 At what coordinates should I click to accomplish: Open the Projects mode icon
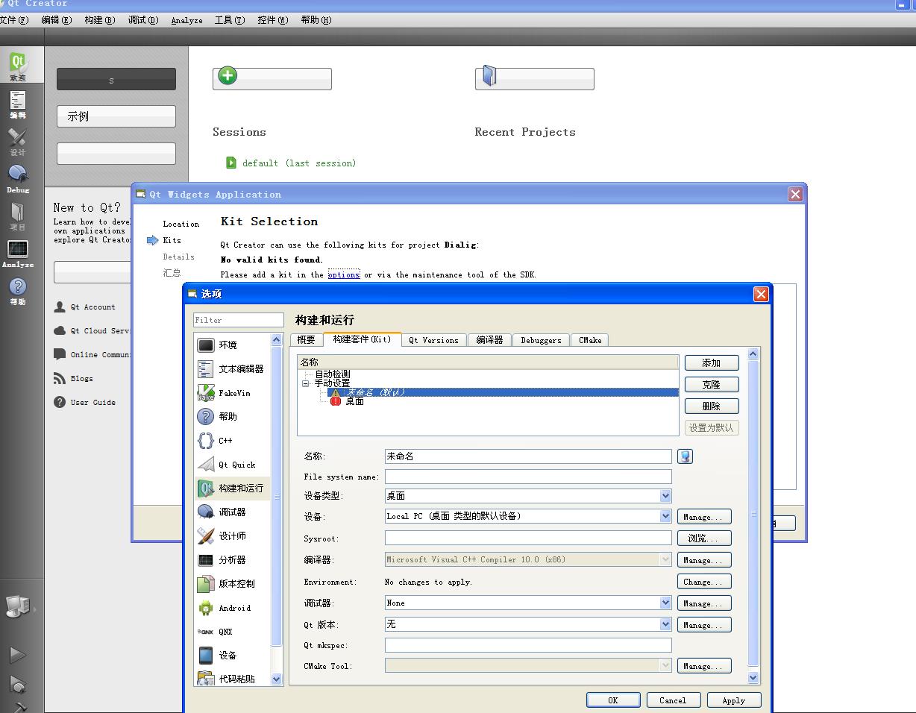coord(17,216)
